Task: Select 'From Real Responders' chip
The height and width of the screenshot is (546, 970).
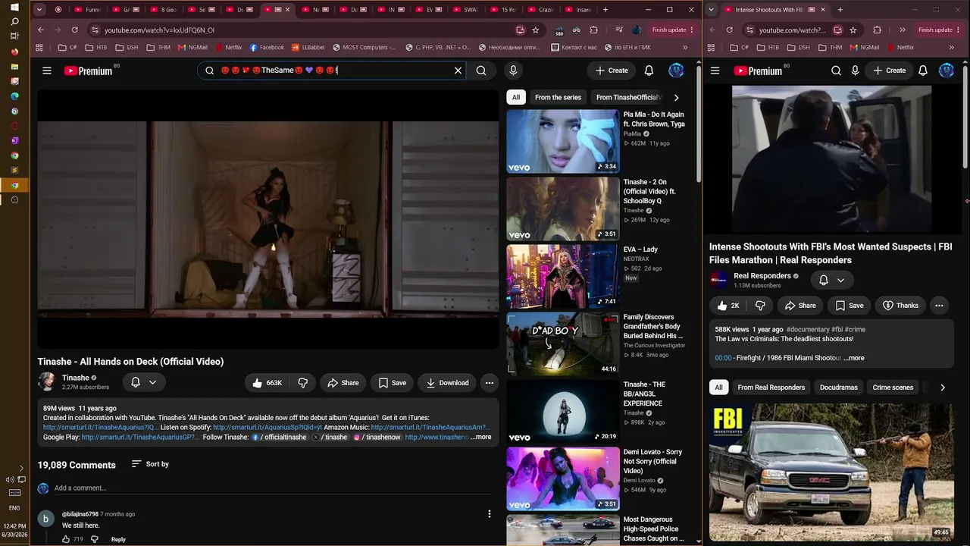Action: [x=771, y=388]
